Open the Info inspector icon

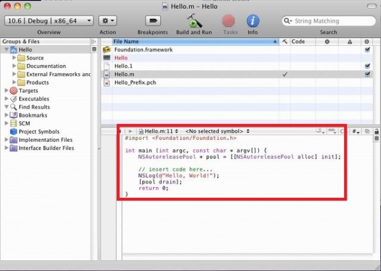(x=253, y=21)
